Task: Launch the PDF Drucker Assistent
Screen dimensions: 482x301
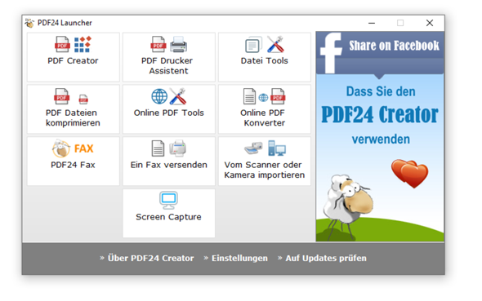Action: [169, 57]
